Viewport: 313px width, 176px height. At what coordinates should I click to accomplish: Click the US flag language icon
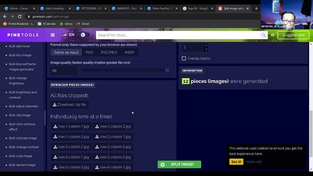(x=65, y=35)
